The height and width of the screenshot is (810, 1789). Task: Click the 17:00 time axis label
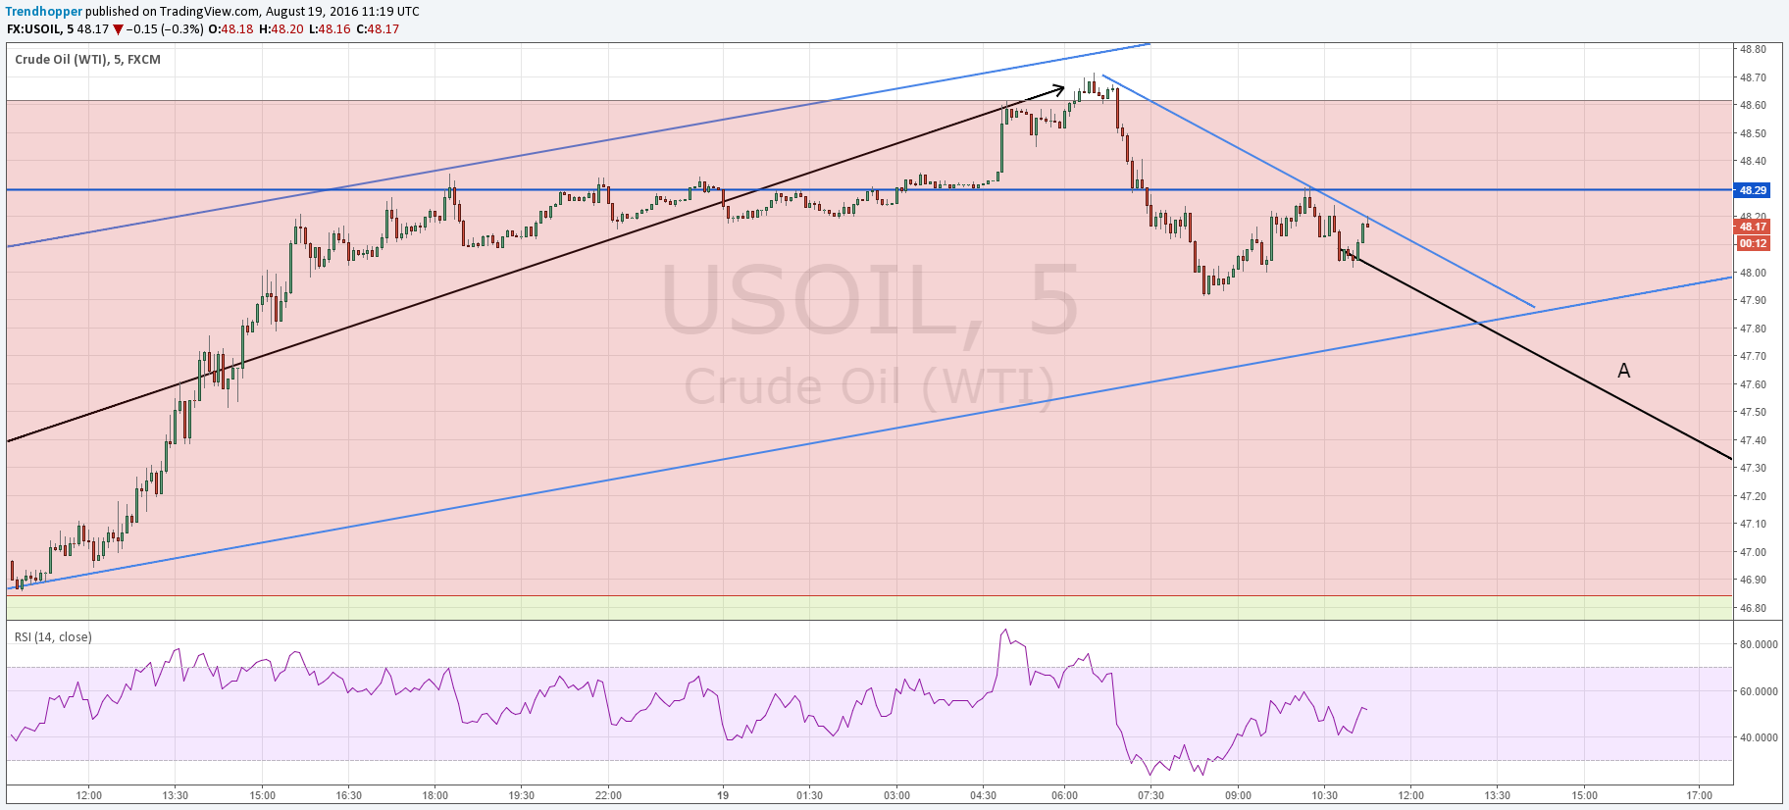[x=1700, y=795]
